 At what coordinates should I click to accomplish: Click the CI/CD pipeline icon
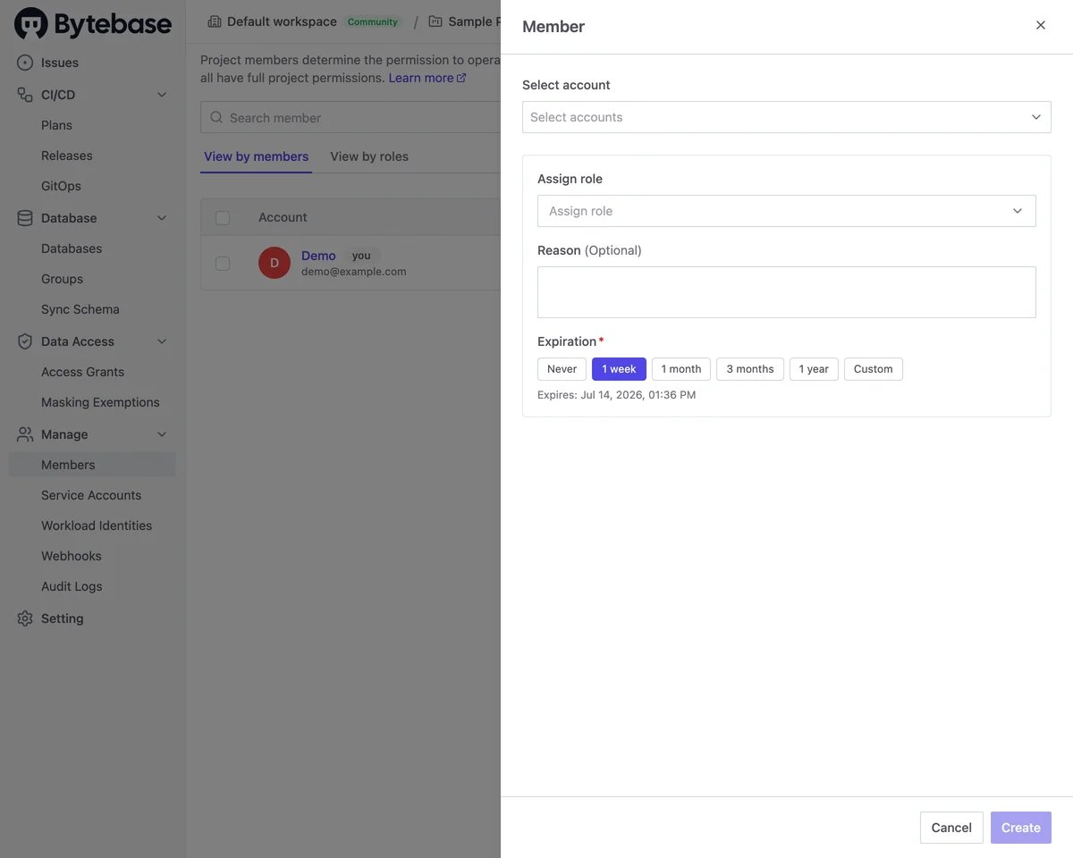coord(25,95)
